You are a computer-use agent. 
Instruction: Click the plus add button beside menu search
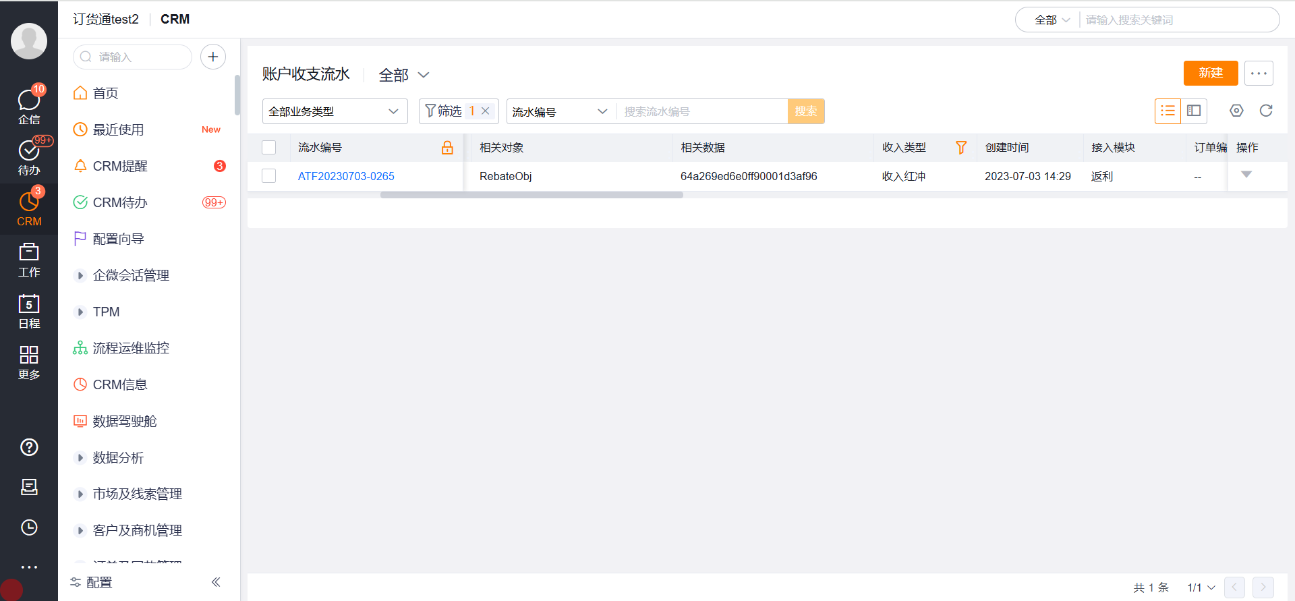(213, 57)
